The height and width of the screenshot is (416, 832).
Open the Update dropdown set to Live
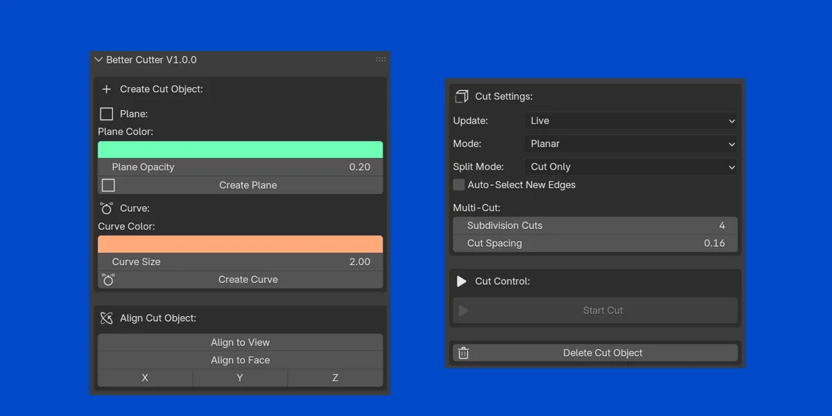(x=630, y=121)
